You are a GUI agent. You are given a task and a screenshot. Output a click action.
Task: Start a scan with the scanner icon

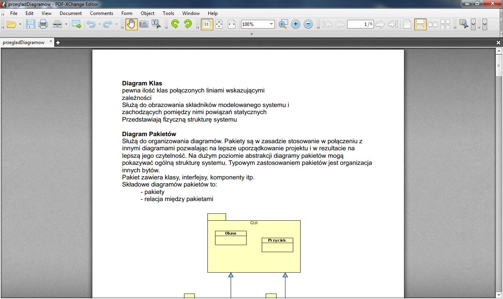pyautogui.click(x=57, y=24)
